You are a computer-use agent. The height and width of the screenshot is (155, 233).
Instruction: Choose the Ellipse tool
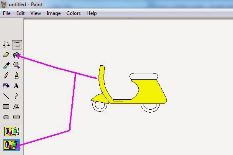tap(6, 117)
